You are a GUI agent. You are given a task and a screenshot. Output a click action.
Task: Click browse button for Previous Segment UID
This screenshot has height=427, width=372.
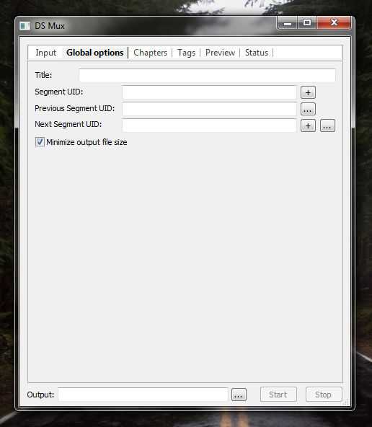pyautogui.click(x=308, y=109)
